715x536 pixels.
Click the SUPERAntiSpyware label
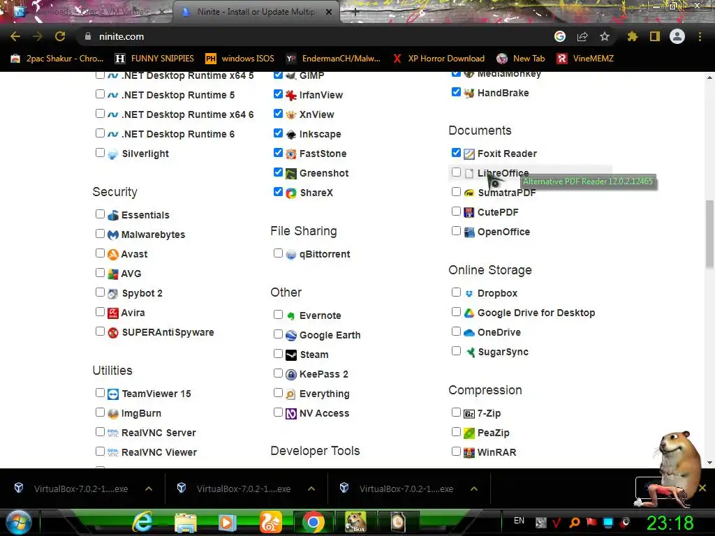pyautogui.click(x=168, y=332)
